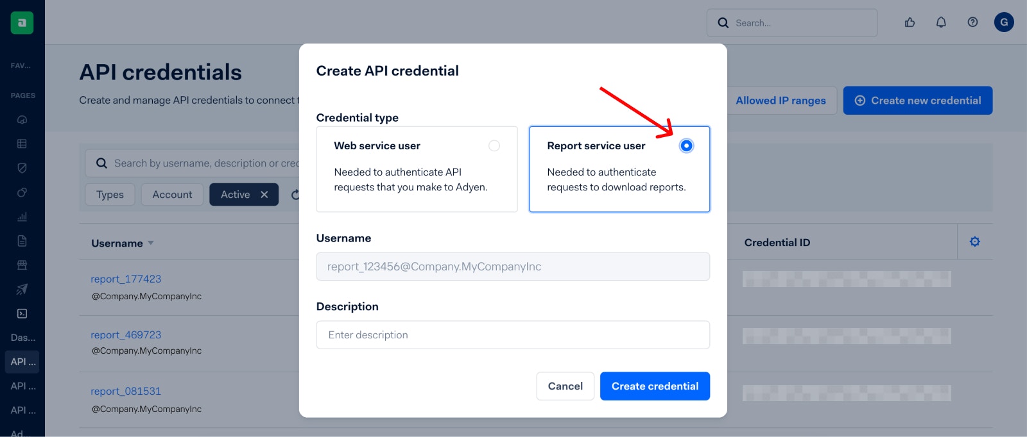
Task: Open the coins icon in sidebar
Action: [x=22, y=192]
